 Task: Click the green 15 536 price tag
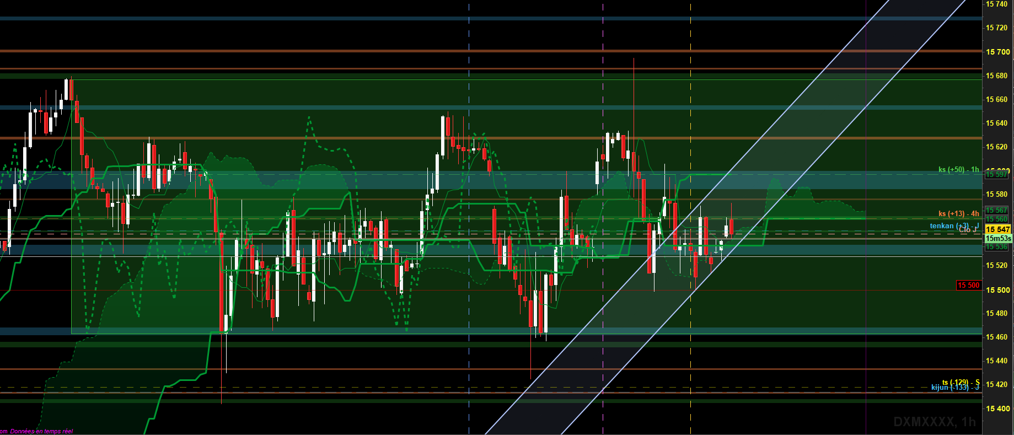tap(997, 247)
